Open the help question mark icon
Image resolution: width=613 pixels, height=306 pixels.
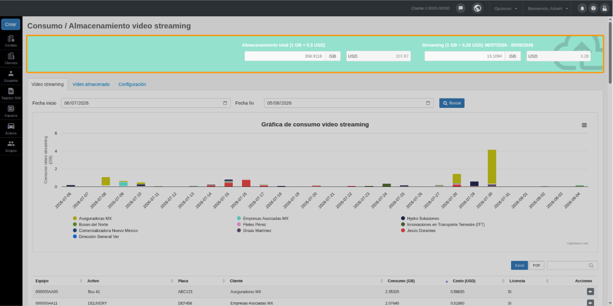pos(593,8)
